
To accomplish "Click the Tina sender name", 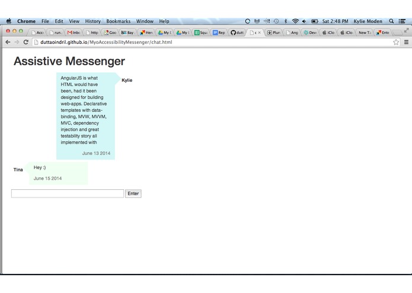I will pyautogui.click(x=18, y=170).
